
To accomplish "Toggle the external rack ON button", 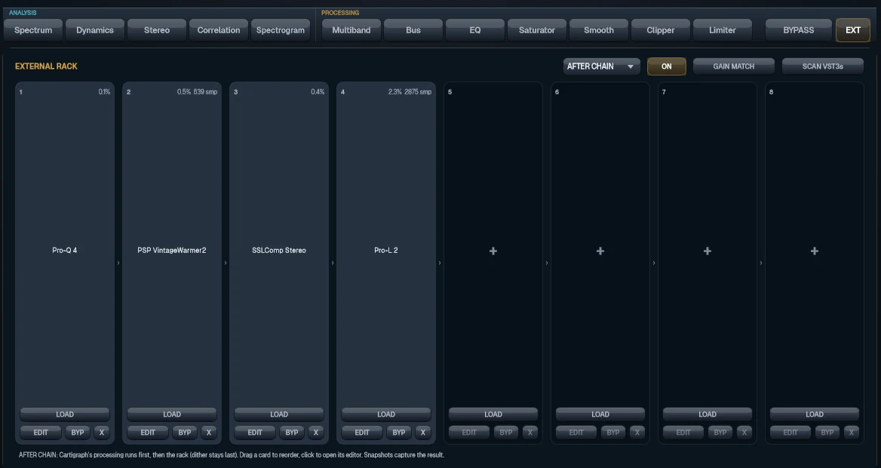I will click(x=666, y=66).
